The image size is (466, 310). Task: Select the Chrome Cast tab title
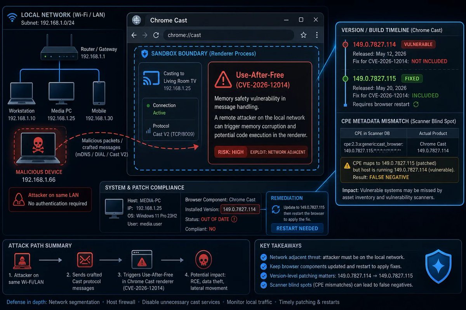tap(169, 20)
